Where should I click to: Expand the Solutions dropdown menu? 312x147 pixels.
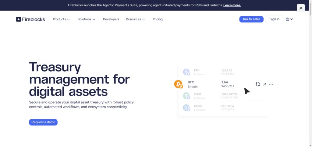(86, 19)
